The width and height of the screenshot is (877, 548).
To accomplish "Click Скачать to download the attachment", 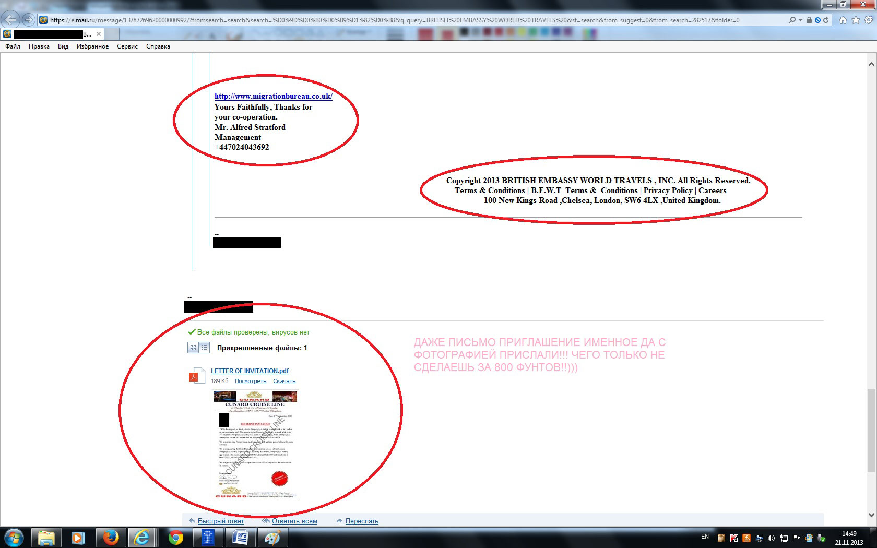I will pyautogui.click(x=284, y=382).
